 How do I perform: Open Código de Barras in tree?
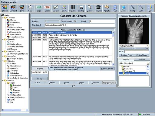click(x=17, y=59)
